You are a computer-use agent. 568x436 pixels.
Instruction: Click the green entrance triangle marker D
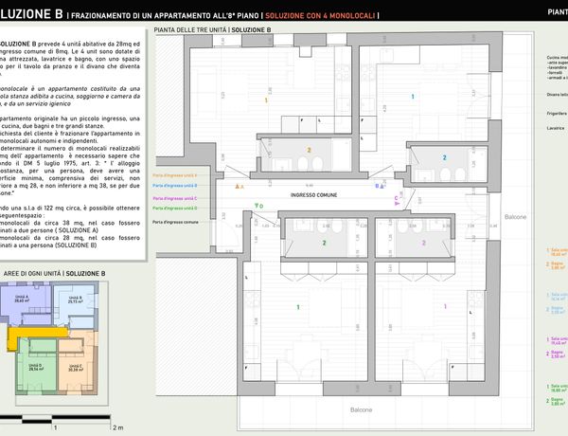point(256,206)
